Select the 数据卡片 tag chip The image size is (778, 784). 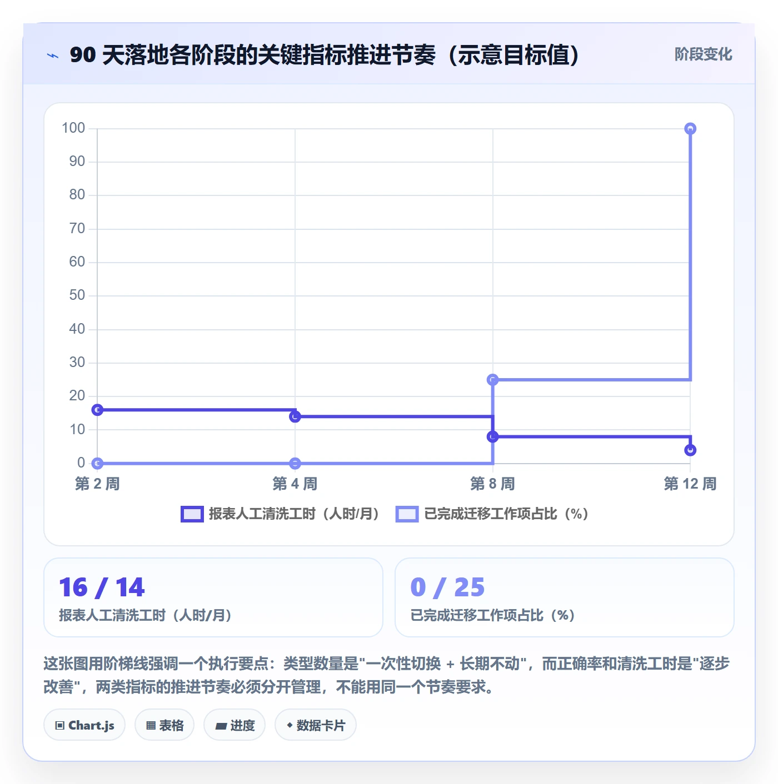click(x=316, y=725)
